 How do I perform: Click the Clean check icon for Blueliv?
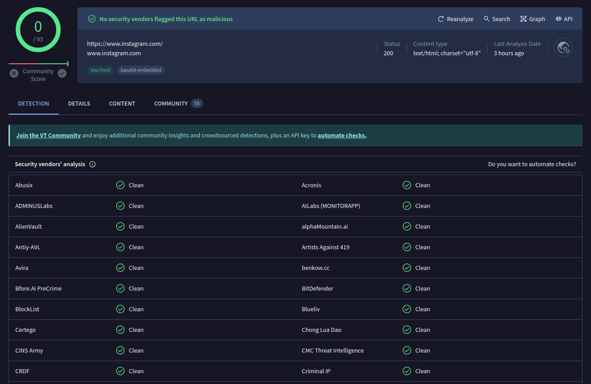[x=407, y=309]
